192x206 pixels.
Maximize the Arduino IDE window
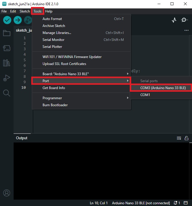172,4
